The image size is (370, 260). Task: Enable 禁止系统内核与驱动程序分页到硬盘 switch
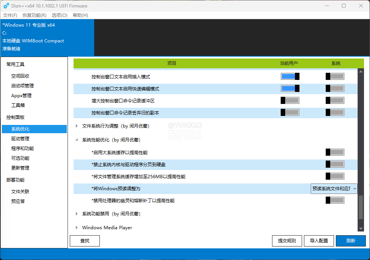(x=335, y=164)
